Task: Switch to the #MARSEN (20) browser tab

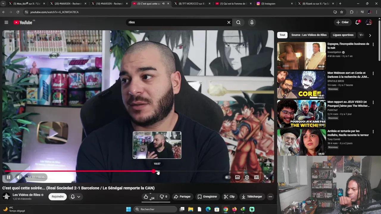Action: [x=68, y=4]
